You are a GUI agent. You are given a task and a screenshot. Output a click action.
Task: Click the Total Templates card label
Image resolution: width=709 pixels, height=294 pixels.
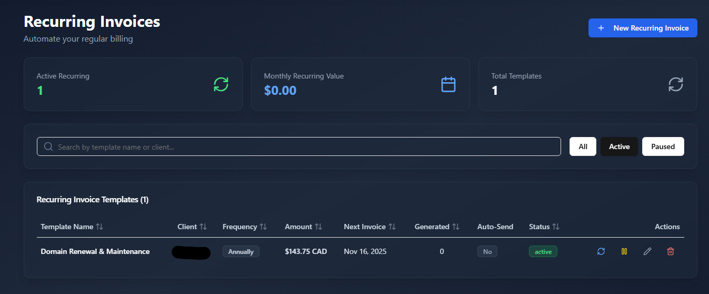[x=516, y=76]
